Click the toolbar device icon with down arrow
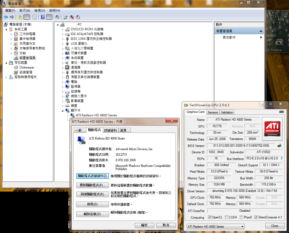This screenshot has height=233, width=289. point(78,17)
